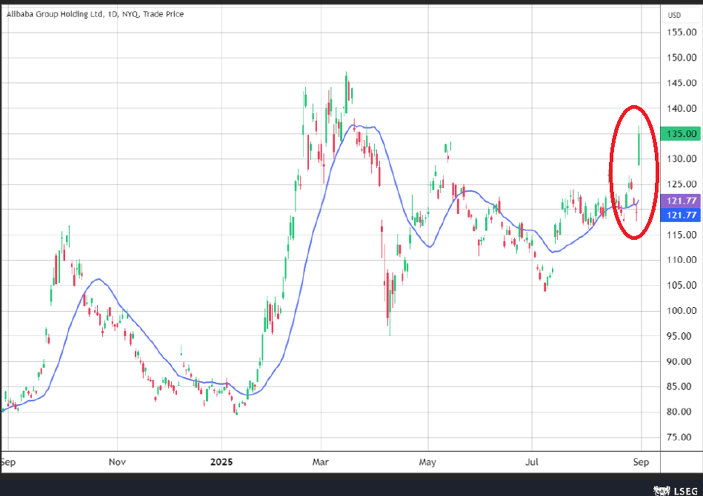Viewport: 703px width, 496px height.
Task: Click the 115.00 price axis label
Action: coord(682,234)
